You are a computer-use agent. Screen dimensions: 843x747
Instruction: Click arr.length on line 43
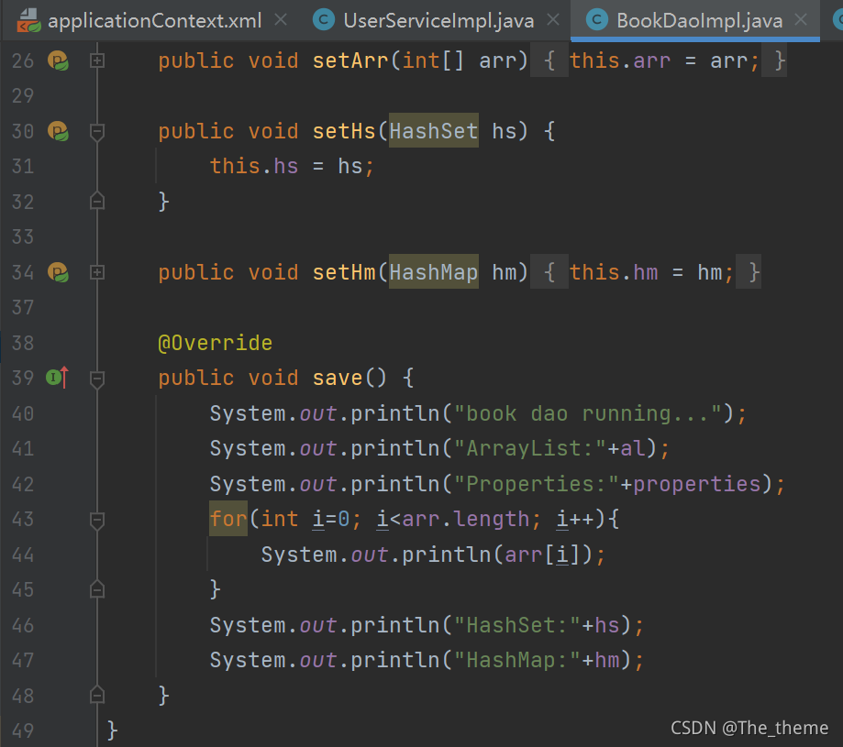(466, 519)
